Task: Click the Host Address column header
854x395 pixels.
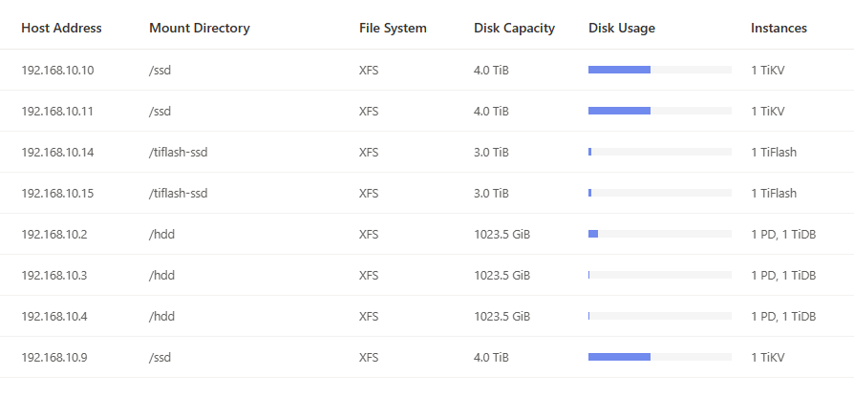Action: coord(61,29)
